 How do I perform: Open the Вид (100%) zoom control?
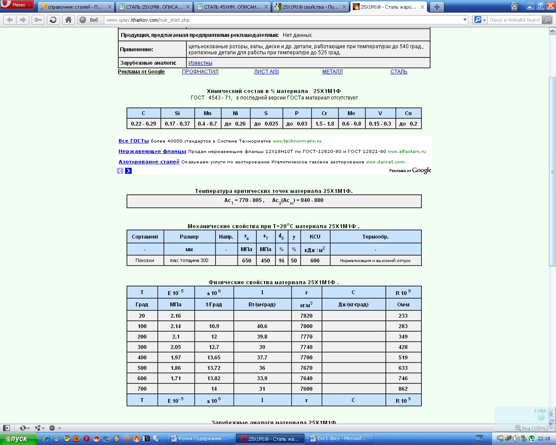tap(531, 428)
